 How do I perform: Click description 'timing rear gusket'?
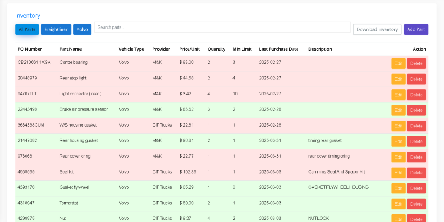(x=325, y=140)
